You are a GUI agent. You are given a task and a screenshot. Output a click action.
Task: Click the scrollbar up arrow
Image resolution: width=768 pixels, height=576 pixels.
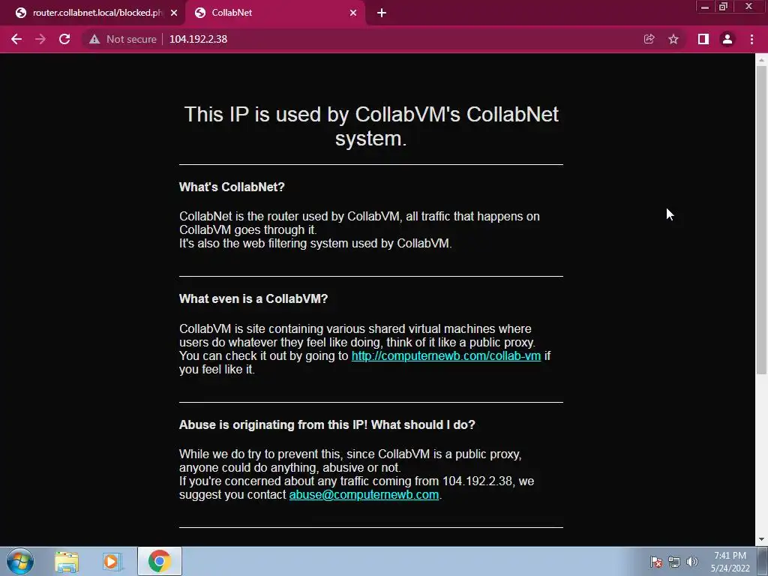[x=761, y=59]
